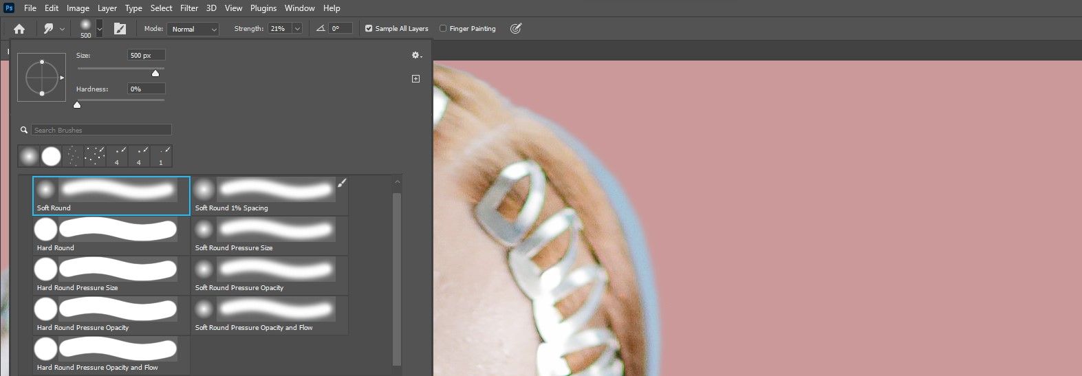Select the Soft Round brush preset

coord(111,196)
